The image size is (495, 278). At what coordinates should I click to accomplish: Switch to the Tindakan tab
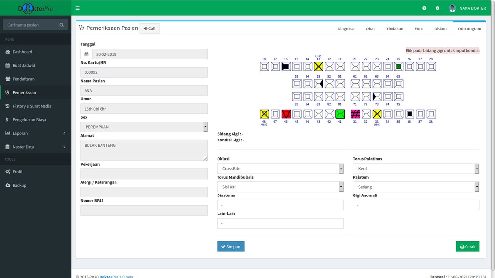(394, 28)
